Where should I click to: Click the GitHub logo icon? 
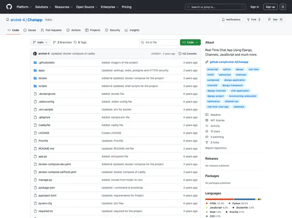coord(9,7)
